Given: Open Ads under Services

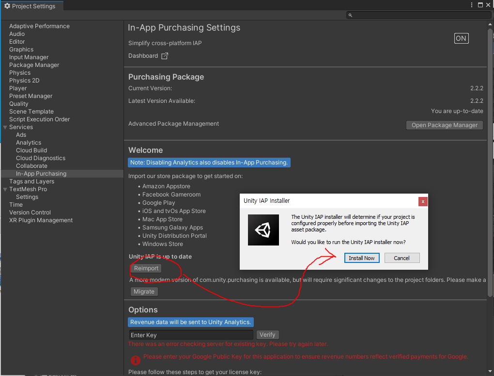Looking at the screenshot, I should tap(21, 135).
